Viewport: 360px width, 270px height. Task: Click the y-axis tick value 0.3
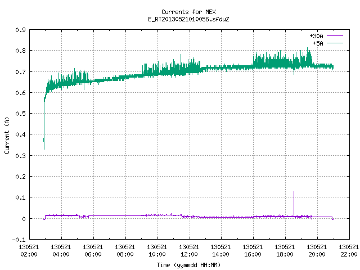coord(20,156)
